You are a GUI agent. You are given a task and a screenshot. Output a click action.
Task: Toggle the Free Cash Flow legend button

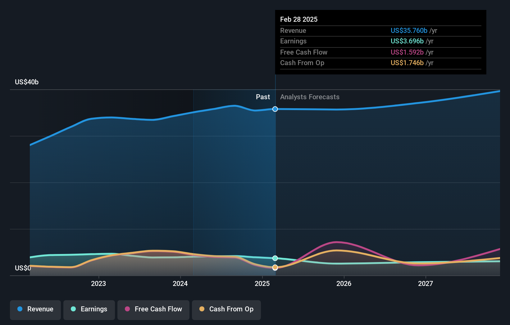point(153,310)
